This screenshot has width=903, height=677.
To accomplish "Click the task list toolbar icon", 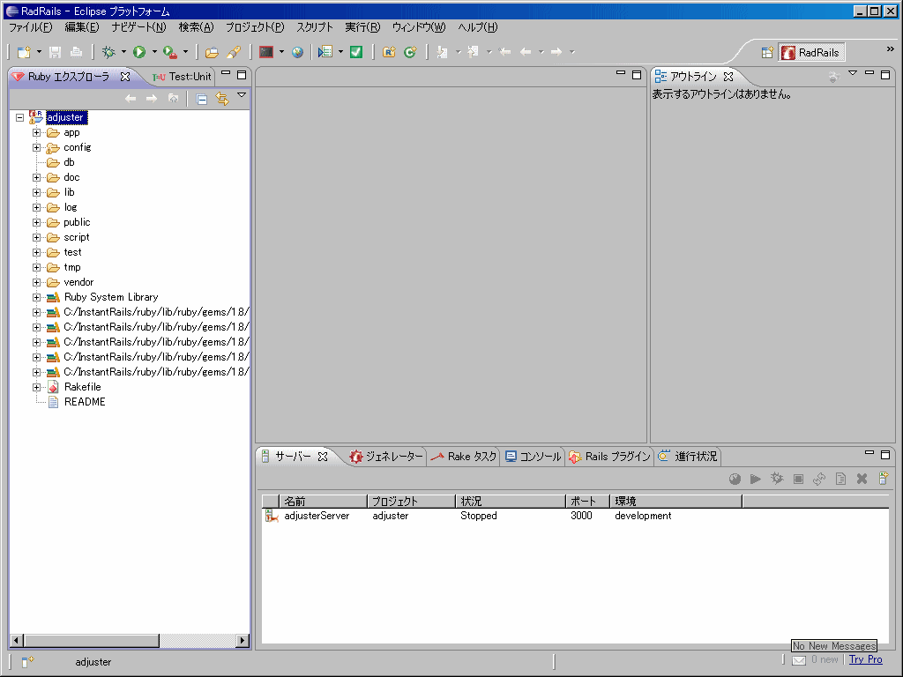I will pyautogui.click(x=325, y=52).
